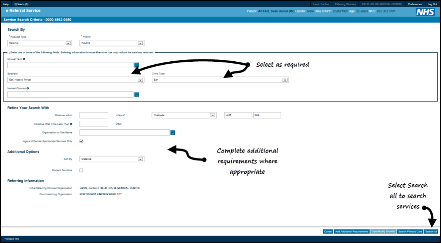
Task: Expand the Clinic Type dropdown
Action: point(285,80)
